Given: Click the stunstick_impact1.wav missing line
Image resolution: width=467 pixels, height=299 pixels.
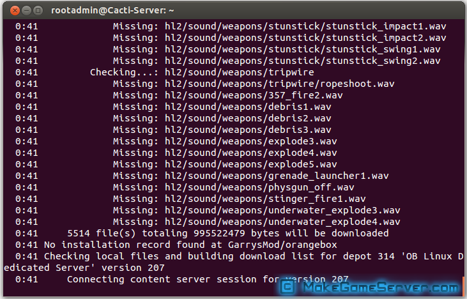Looking at the screenshot, I should click(x=231, y=26).
